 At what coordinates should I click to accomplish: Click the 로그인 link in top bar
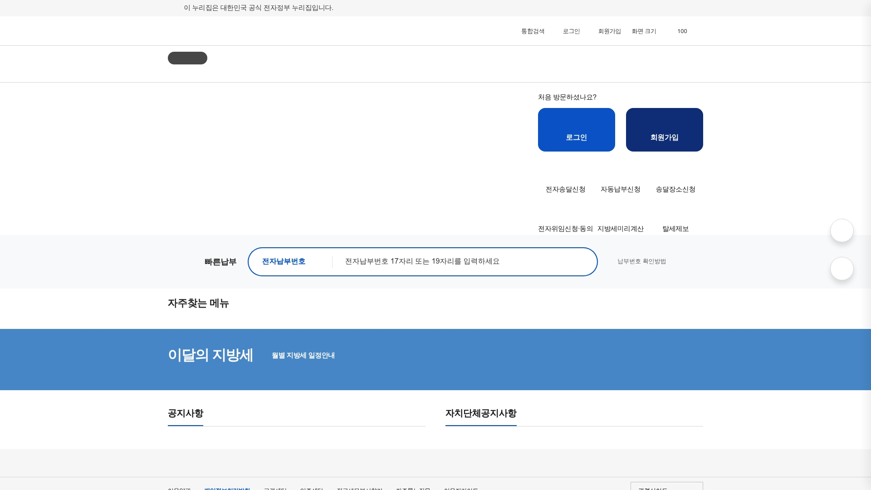[x=571, y=31]
